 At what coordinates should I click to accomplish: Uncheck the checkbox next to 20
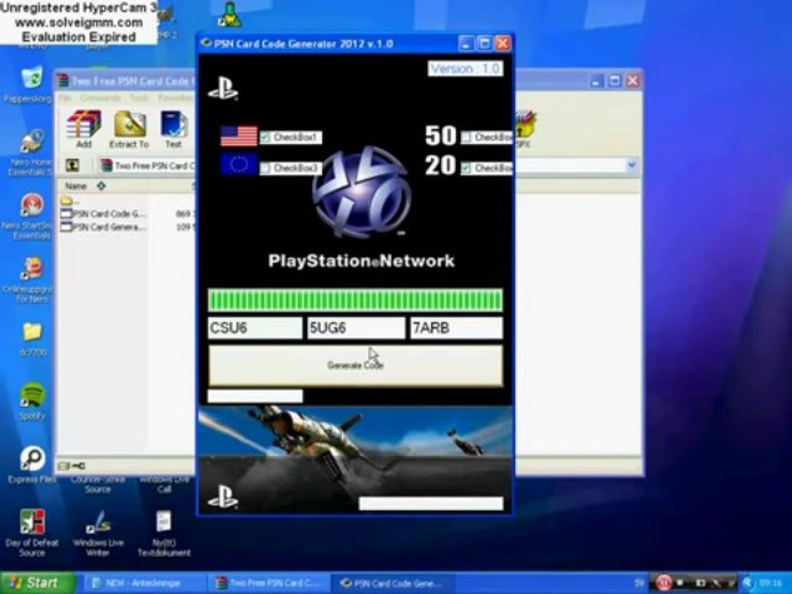[465, 167]
